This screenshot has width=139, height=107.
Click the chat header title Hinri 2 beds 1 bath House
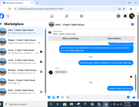click(x=70, y=25)
